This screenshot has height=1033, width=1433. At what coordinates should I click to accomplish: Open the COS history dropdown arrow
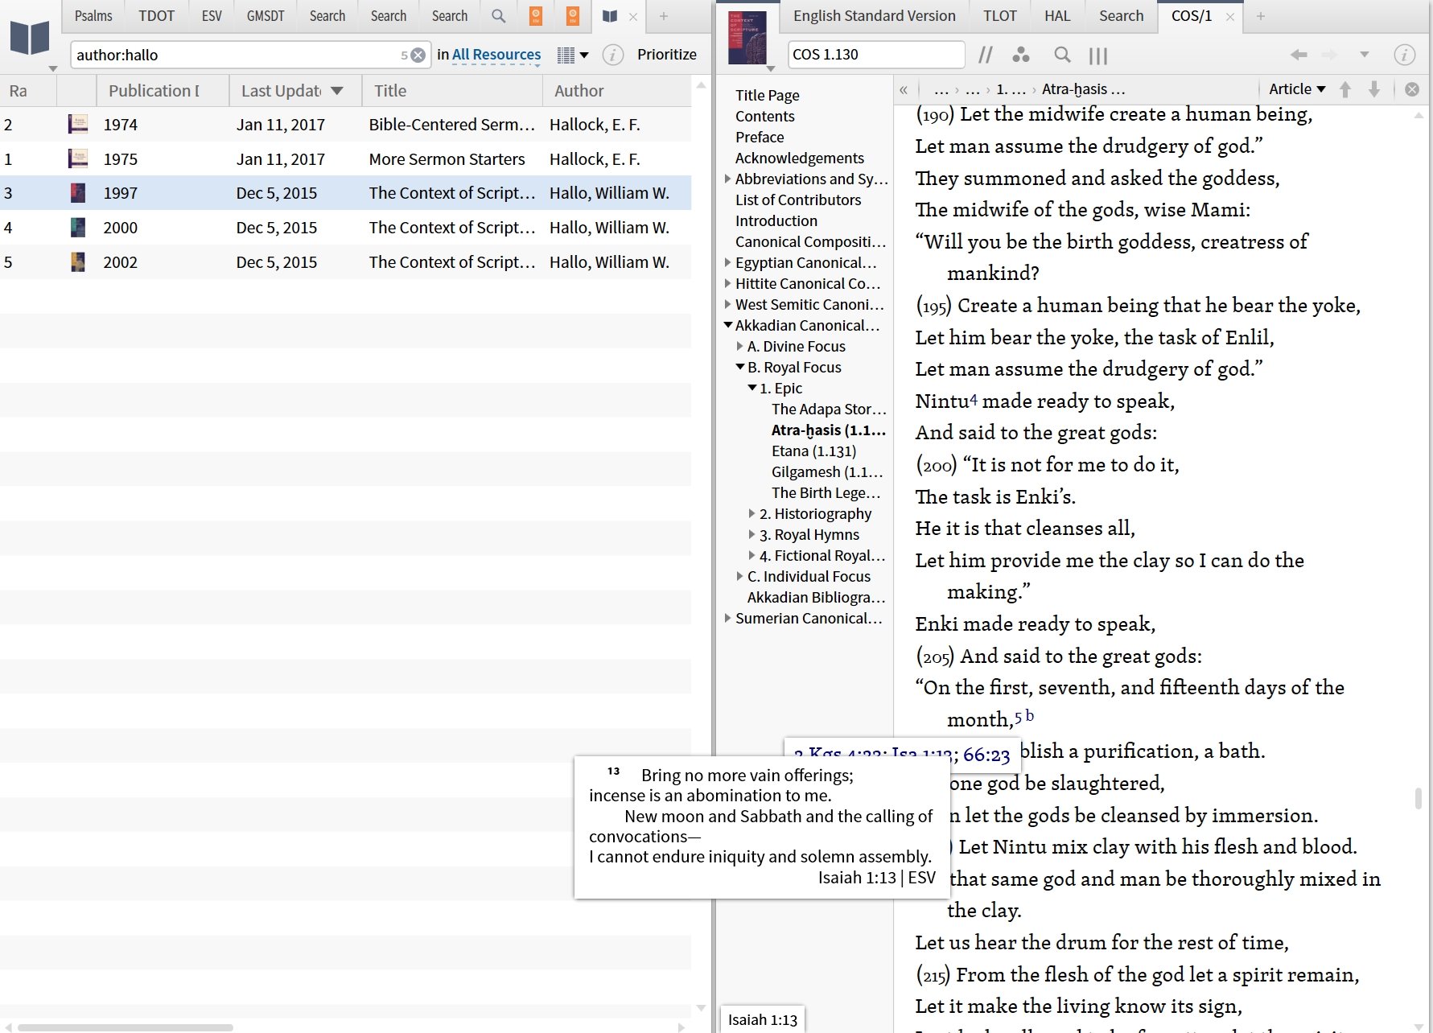pyautogui.click(x=1365, y=55)
